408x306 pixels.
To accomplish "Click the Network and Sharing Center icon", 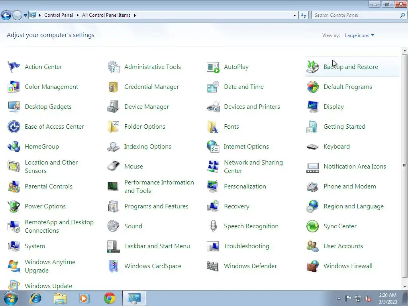I will (x=213, y=167).
